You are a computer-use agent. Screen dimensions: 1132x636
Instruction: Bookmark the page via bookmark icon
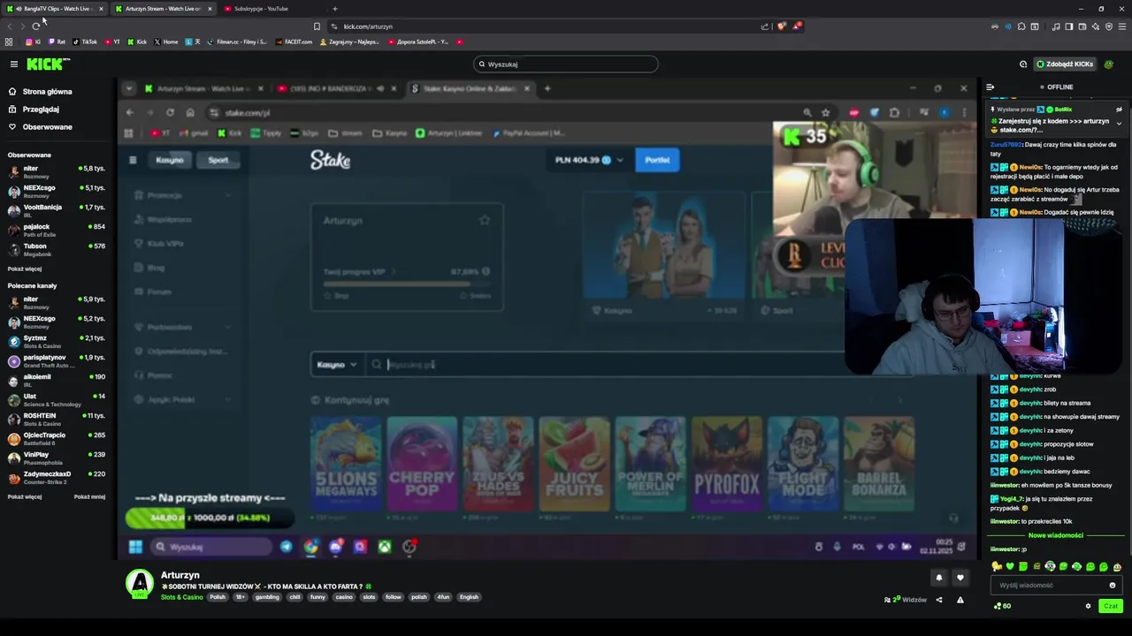(317, 26)
